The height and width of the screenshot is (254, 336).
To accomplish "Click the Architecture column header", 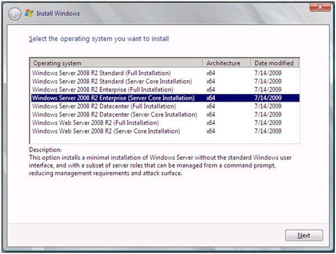I will 226,63.
